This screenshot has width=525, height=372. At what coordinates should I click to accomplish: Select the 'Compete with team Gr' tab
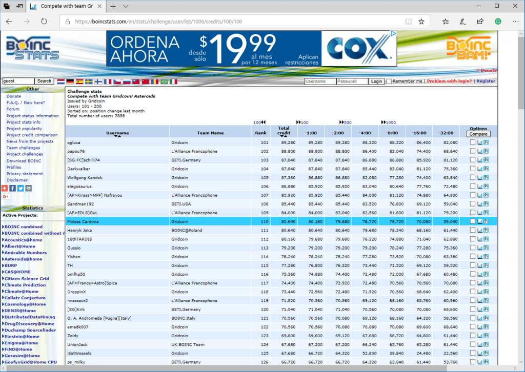click(66, 6)
